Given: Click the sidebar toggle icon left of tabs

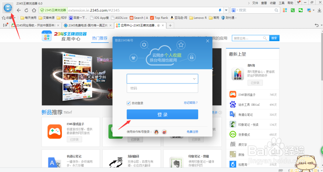Looking at the screenshot, I should (x=5, y=25).
